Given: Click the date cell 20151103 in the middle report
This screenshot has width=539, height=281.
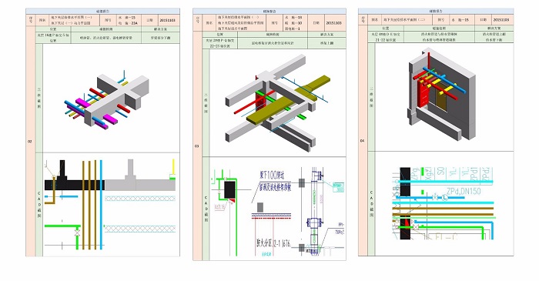Looking at the screenshot, I should pyautogui.click(x=333, y=22).
